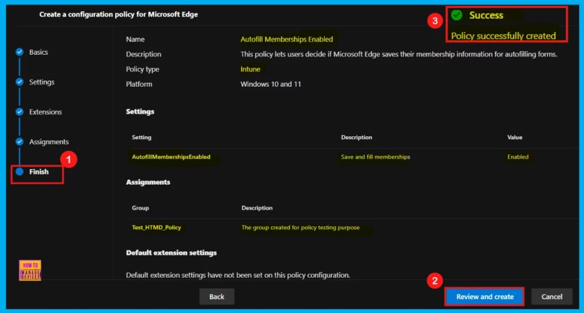This screenshot has width=584, height=313.
Task: Click 'Save and fill memberships' description cell
Action: tap(375, 157)
